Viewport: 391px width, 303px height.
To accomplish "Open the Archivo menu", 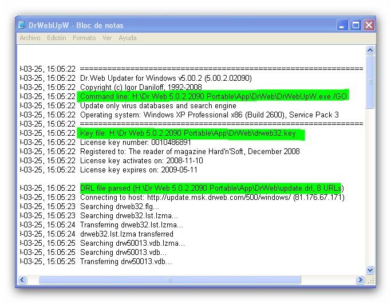I will [x=30, y=38].
